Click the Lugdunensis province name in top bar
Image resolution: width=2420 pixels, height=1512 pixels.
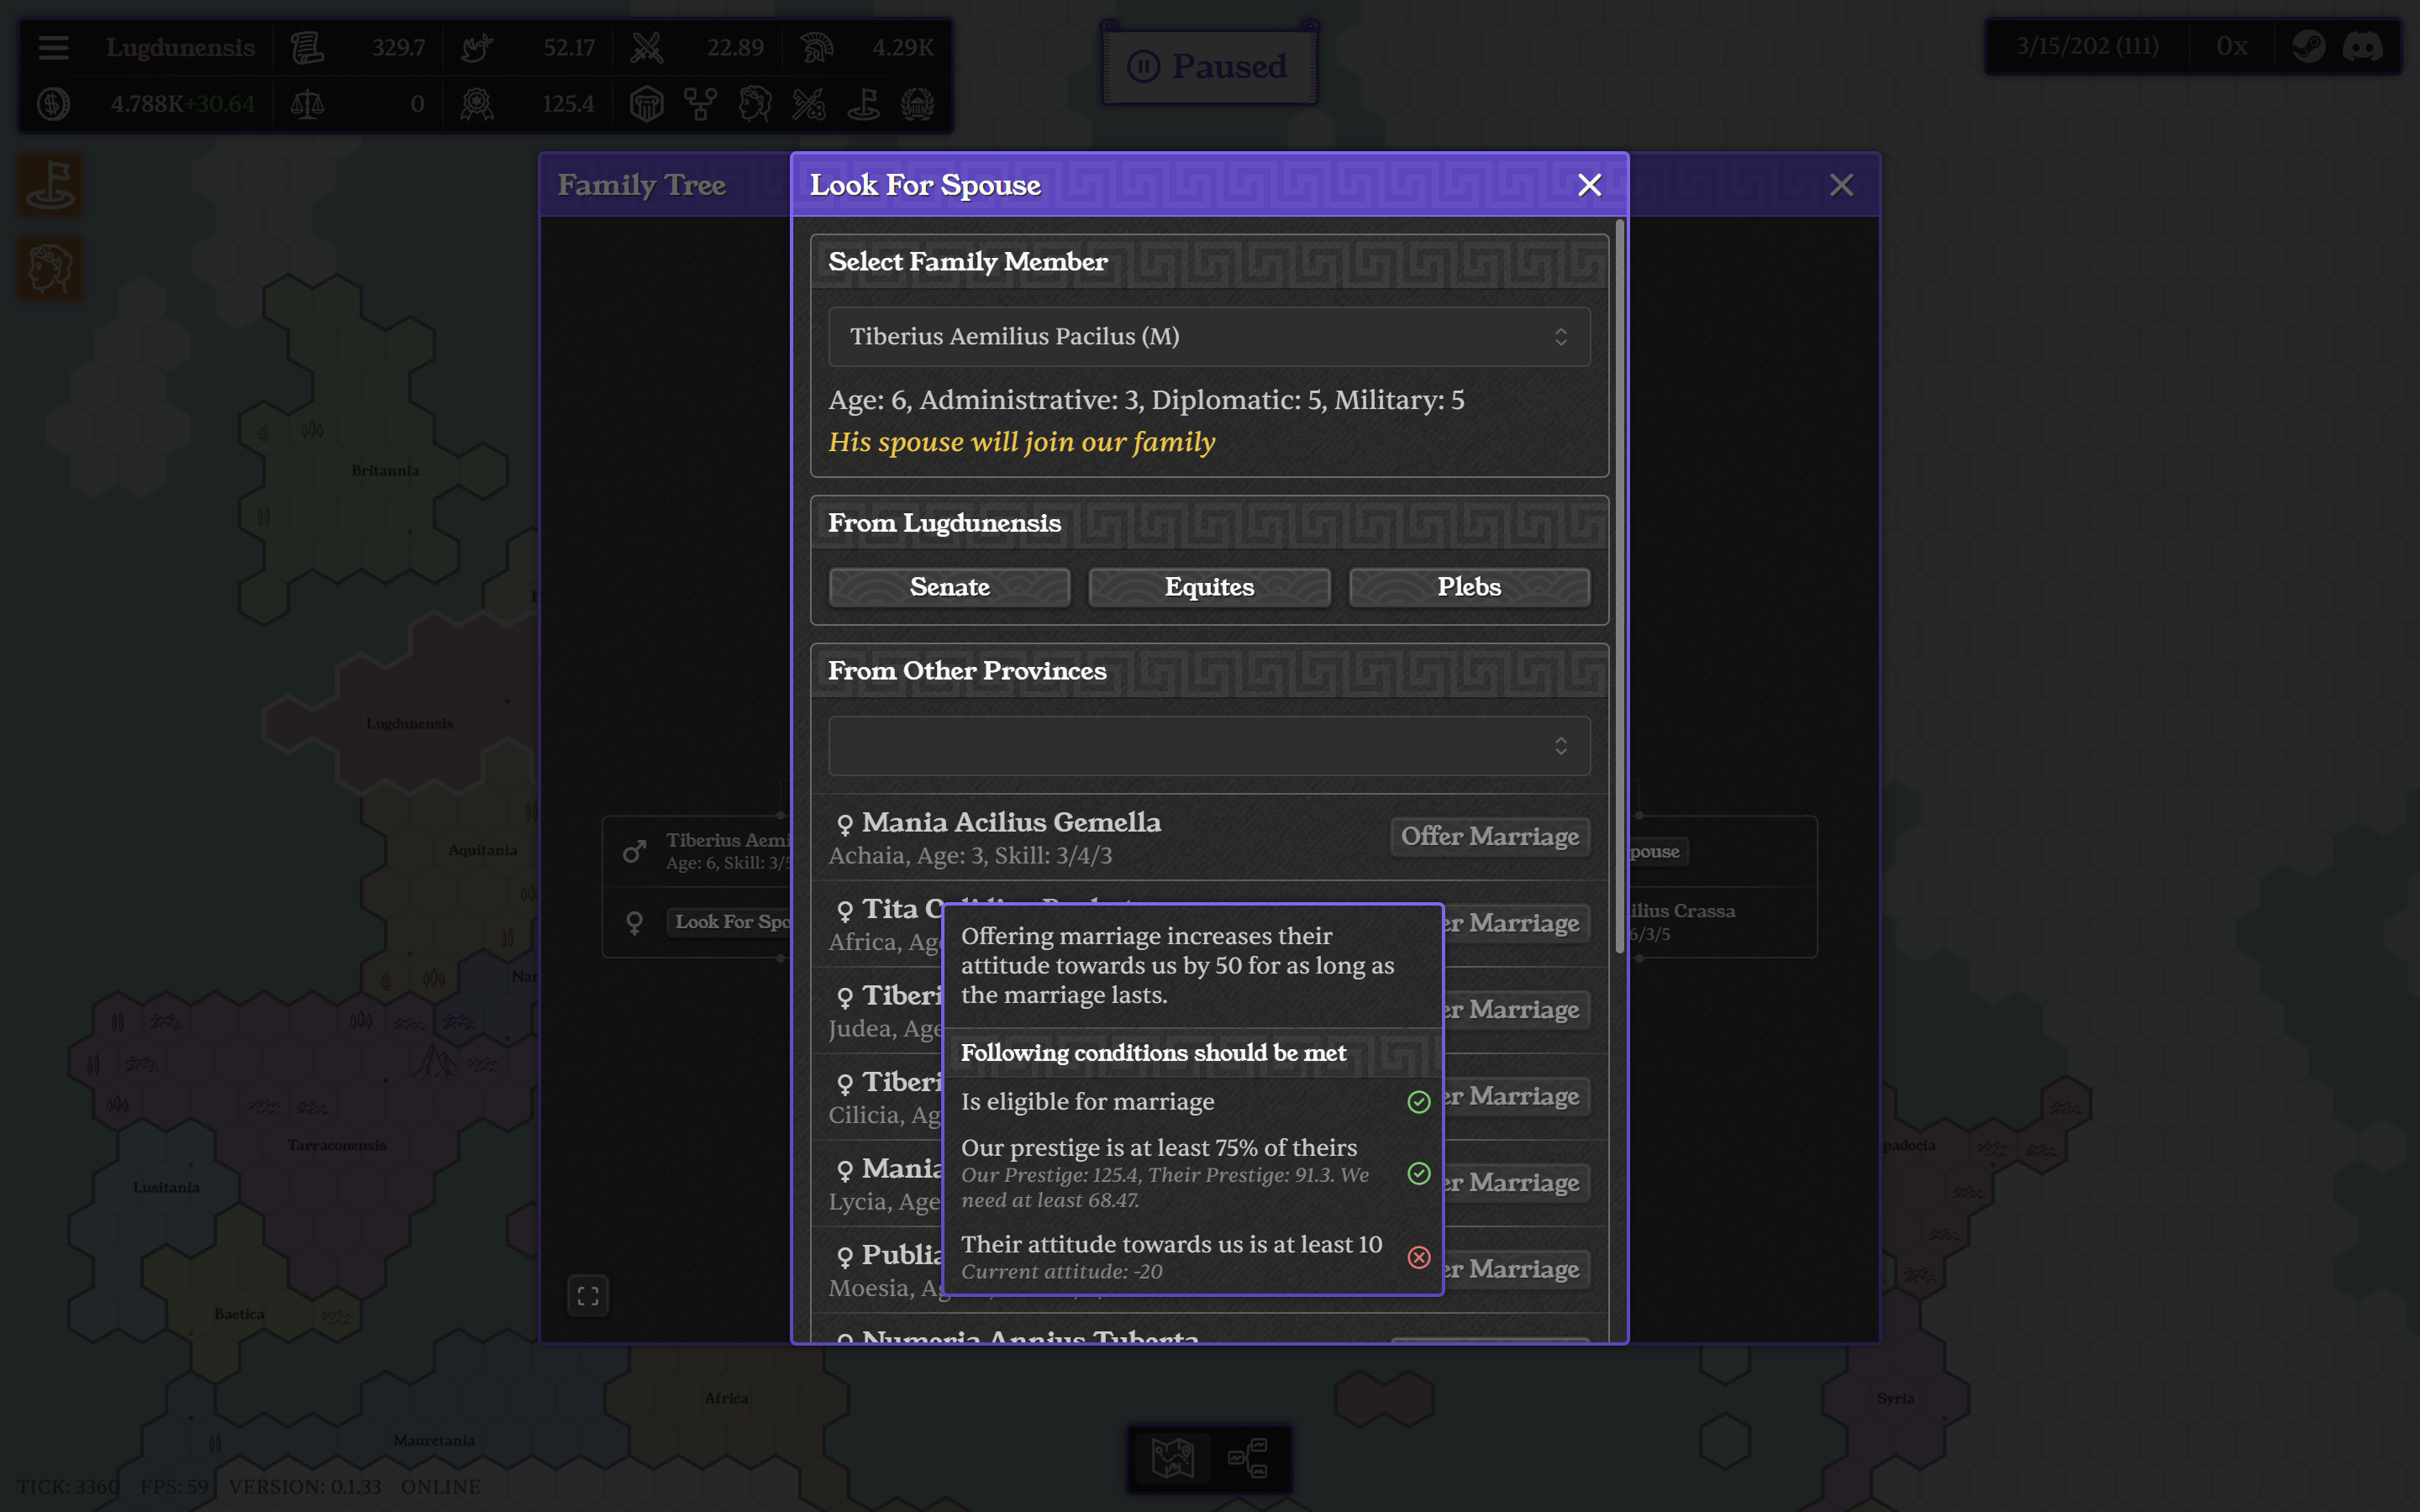coord(180,47)
